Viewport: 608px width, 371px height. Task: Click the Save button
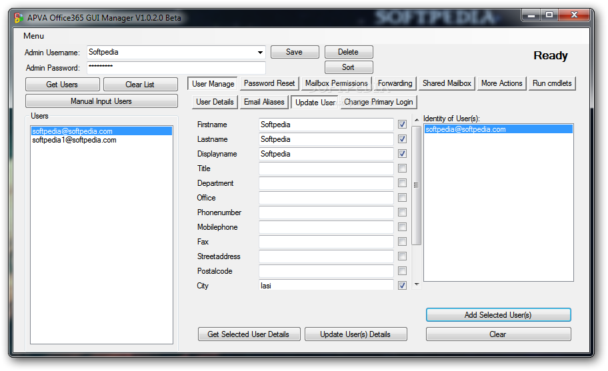pos(295,52)
